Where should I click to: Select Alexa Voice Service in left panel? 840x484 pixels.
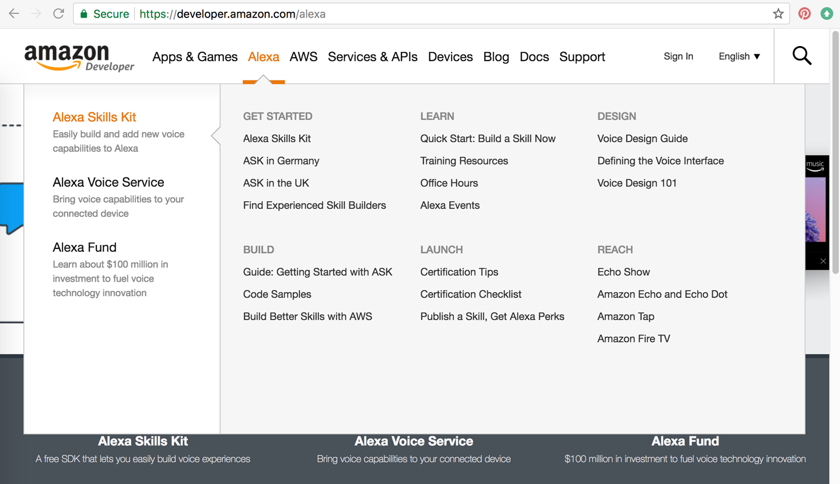pyautogui.click(x=108, y=183)
